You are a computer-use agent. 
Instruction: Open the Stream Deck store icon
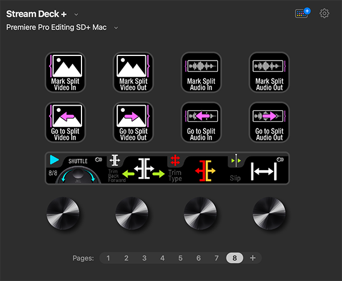pyautogui.click(x=302, y=13)
